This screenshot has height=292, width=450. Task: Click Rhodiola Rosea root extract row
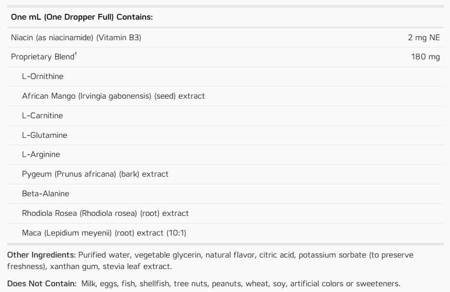coord(225,213)
